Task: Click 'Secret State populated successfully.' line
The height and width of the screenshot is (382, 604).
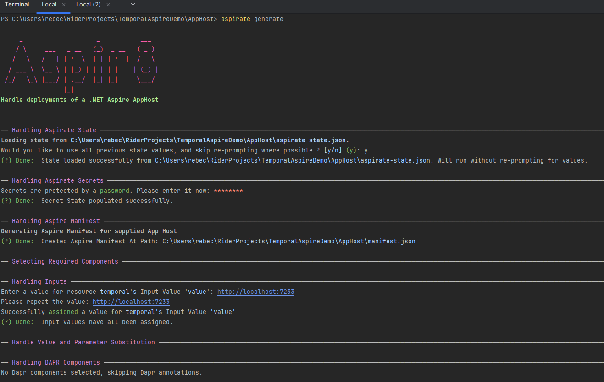Action: point(87,201)
